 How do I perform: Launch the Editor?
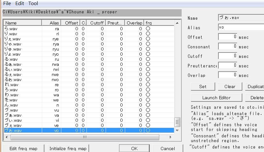pos(216,98)
